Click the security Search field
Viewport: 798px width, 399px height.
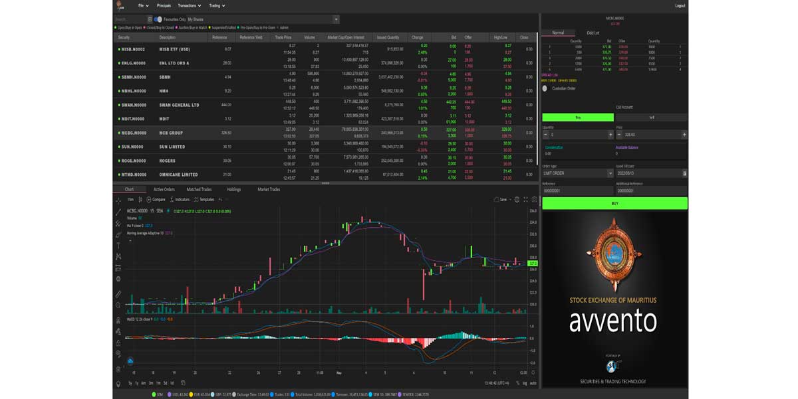[x=129, y=19]
